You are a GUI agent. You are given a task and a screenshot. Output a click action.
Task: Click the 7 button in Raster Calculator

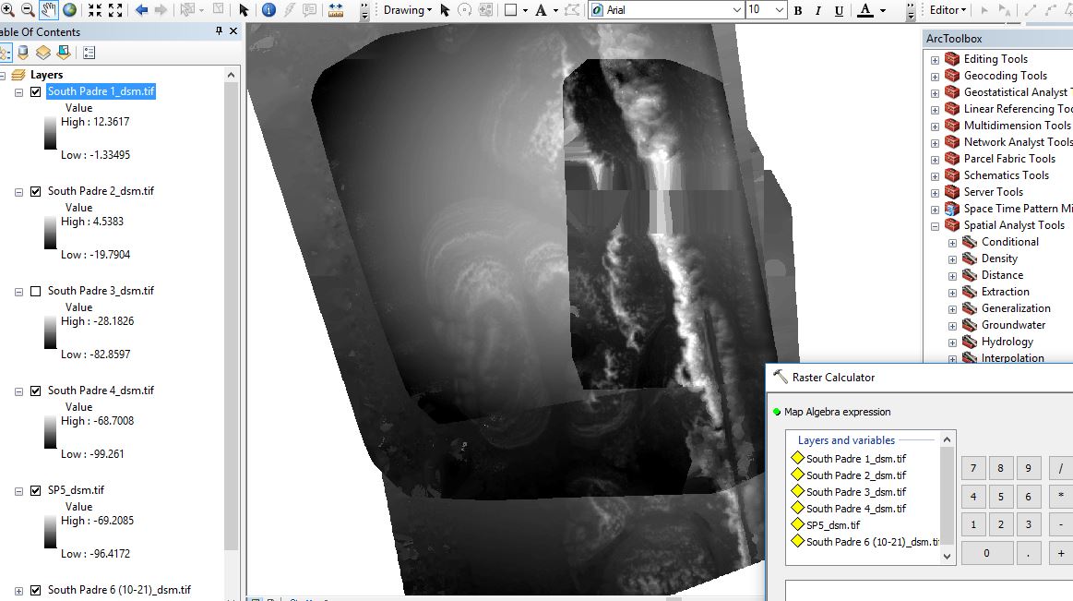973,468
